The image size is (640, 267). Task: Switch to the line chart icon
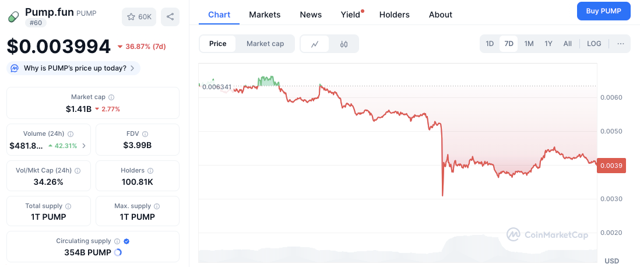(x=315, y=44)
